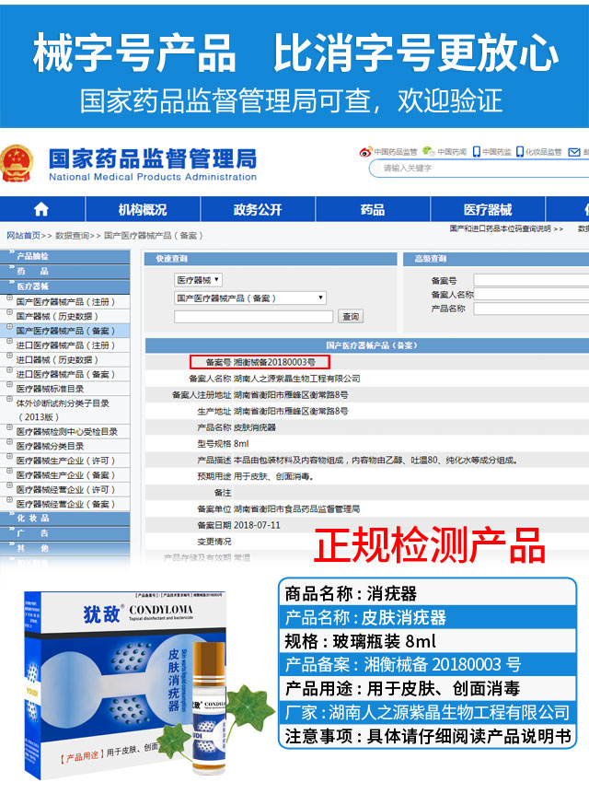This screenshot has height=794, width=589.
Task: Open 国产和进口药品本位码查询说明 link
Action: tap(500, 228)
